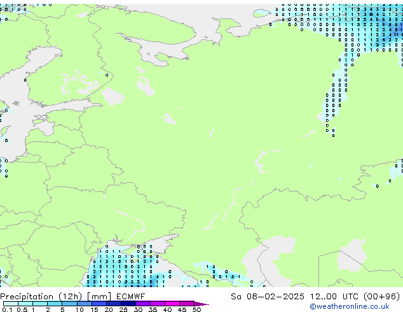The image size is (403, 312).
Task: Click the above-50 arrow tip of the legend
Action: pyautogui.click(x=201, y=304)
